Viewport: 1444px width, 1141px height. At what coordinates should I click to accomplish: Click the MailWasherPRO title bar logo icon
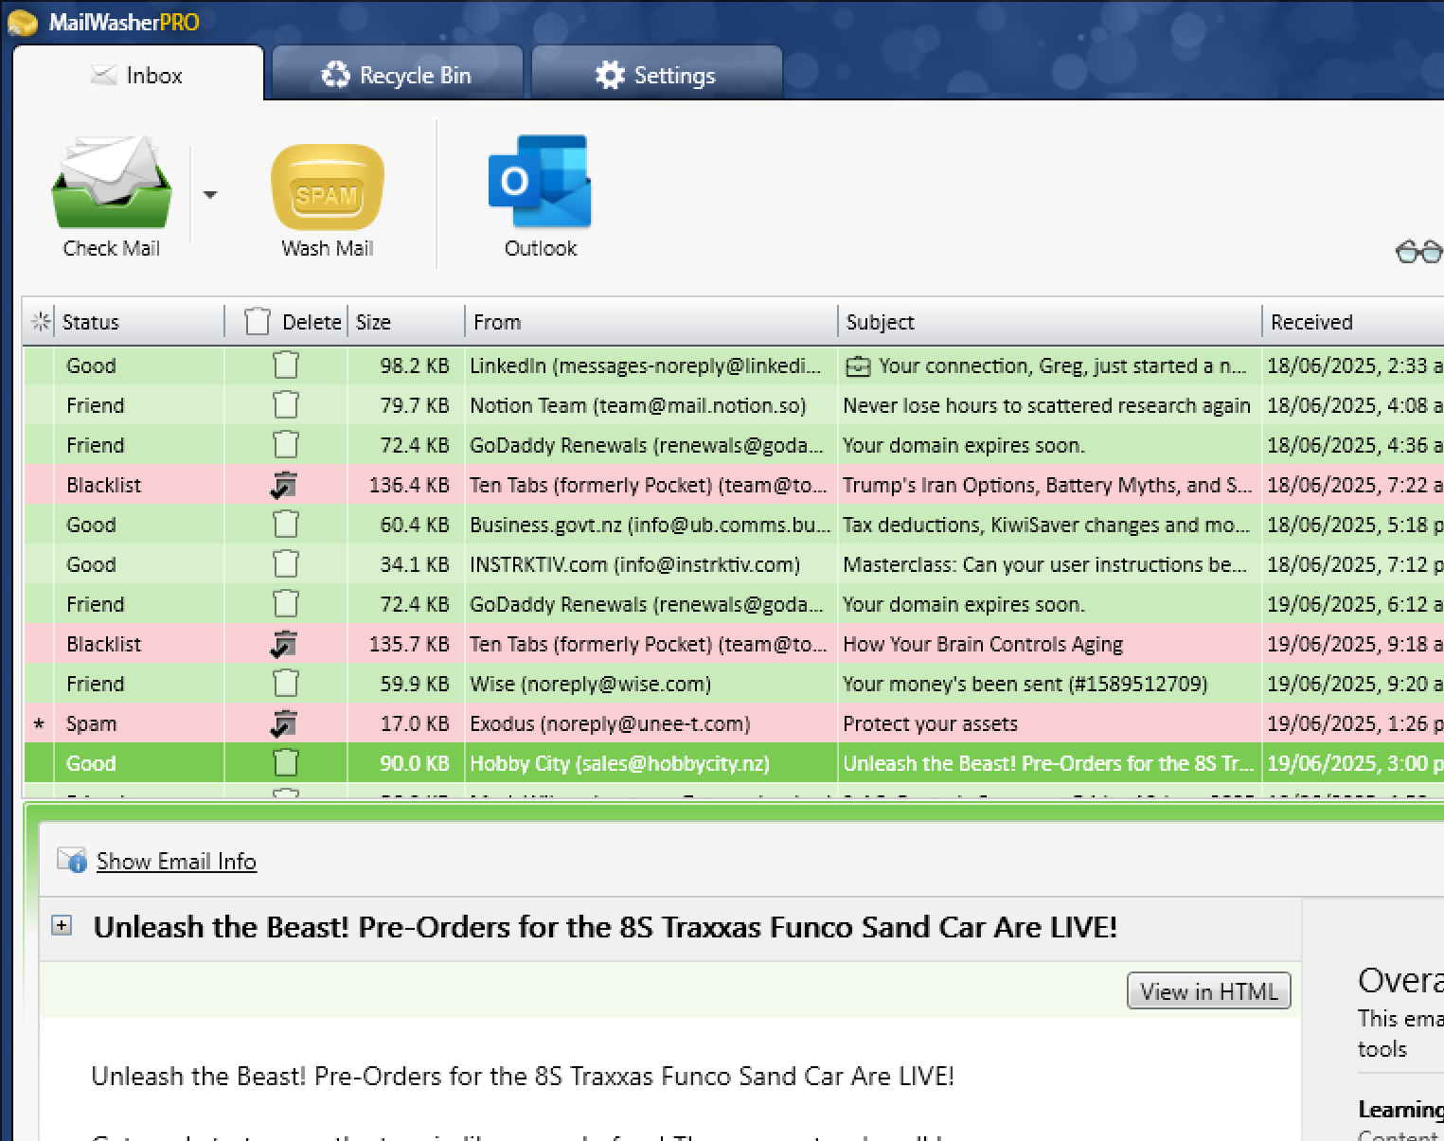pyautogui.click(x=22, y=23)
